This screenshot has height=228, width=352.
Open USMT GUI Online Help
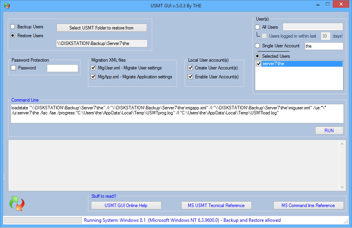coord(125,205)
